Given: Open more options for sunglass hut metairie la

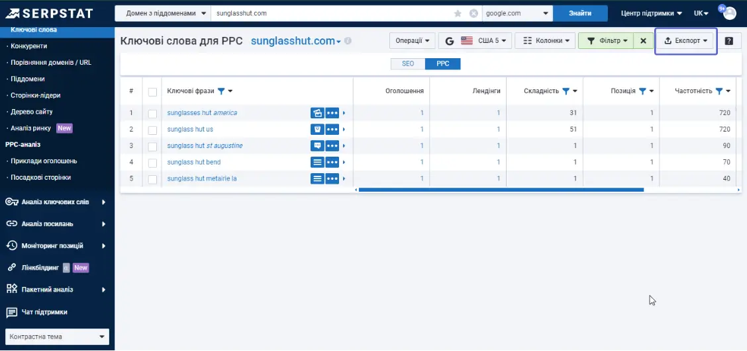Looking at the screenshot, I should [x=332, y=179].
